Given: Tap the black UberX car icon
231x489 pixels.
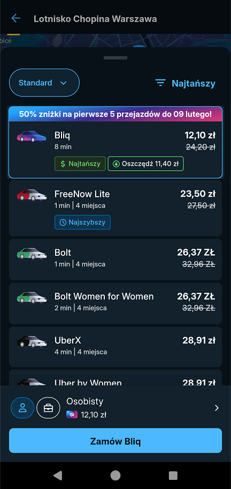Looking at the screenshot, I should click(32, 341).
